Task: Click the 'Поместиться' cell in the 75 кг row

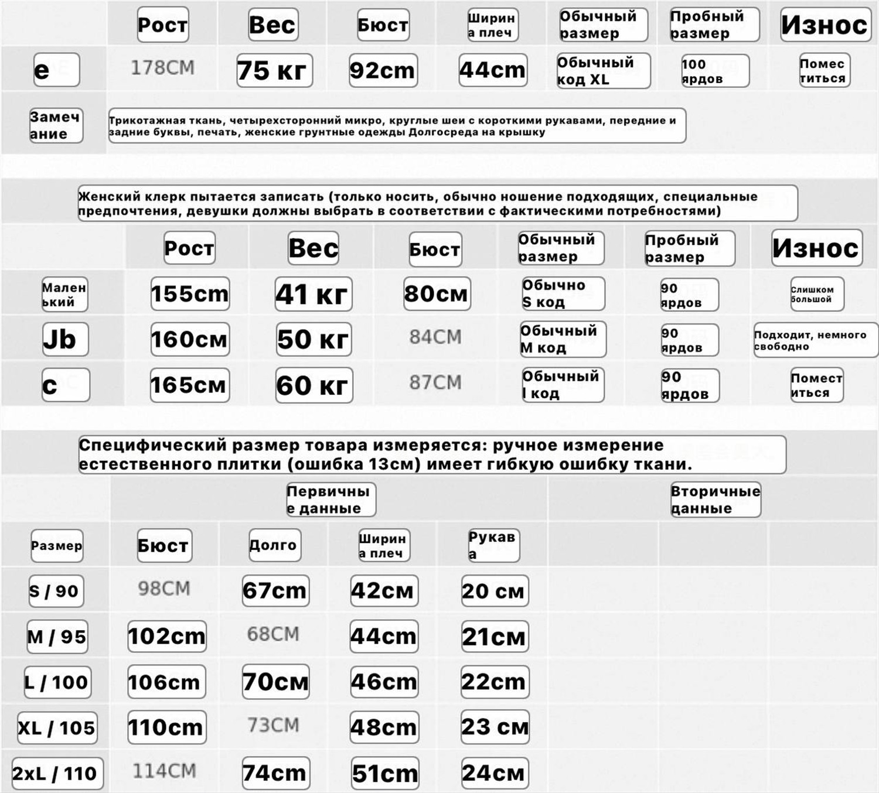Action: pos(825,70)
